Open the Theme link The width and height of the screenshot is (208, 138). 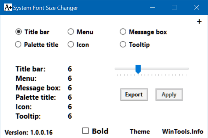click(140, 132)
